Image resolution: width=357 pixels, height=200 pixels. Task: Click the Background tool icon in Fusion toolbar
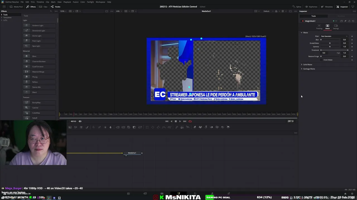point(70,127)
